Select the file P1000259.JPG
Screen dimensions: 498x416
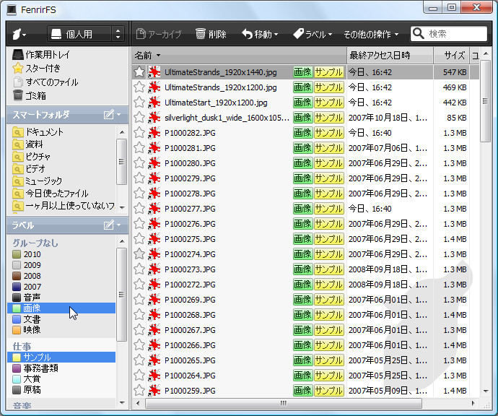tap(190, 391)
